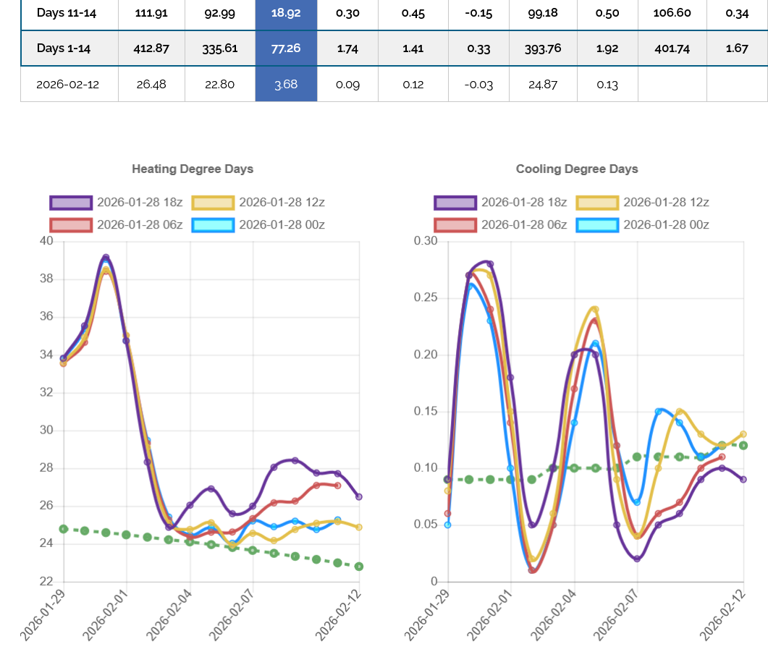The width and height of the screenshot is (768, 652).
Task: Click the purple low point near 0.02 in Cooling chart
Action: pos(637,559)
